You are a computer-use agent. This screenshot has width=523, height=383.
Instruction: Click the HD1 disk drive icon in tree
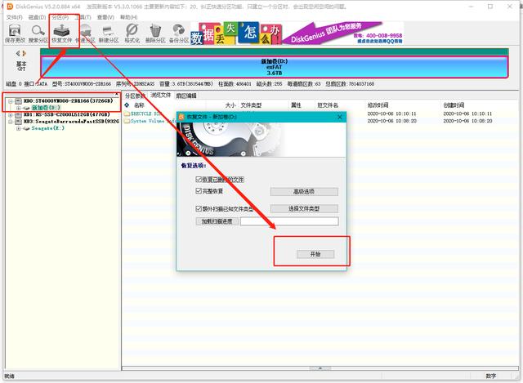18,114
